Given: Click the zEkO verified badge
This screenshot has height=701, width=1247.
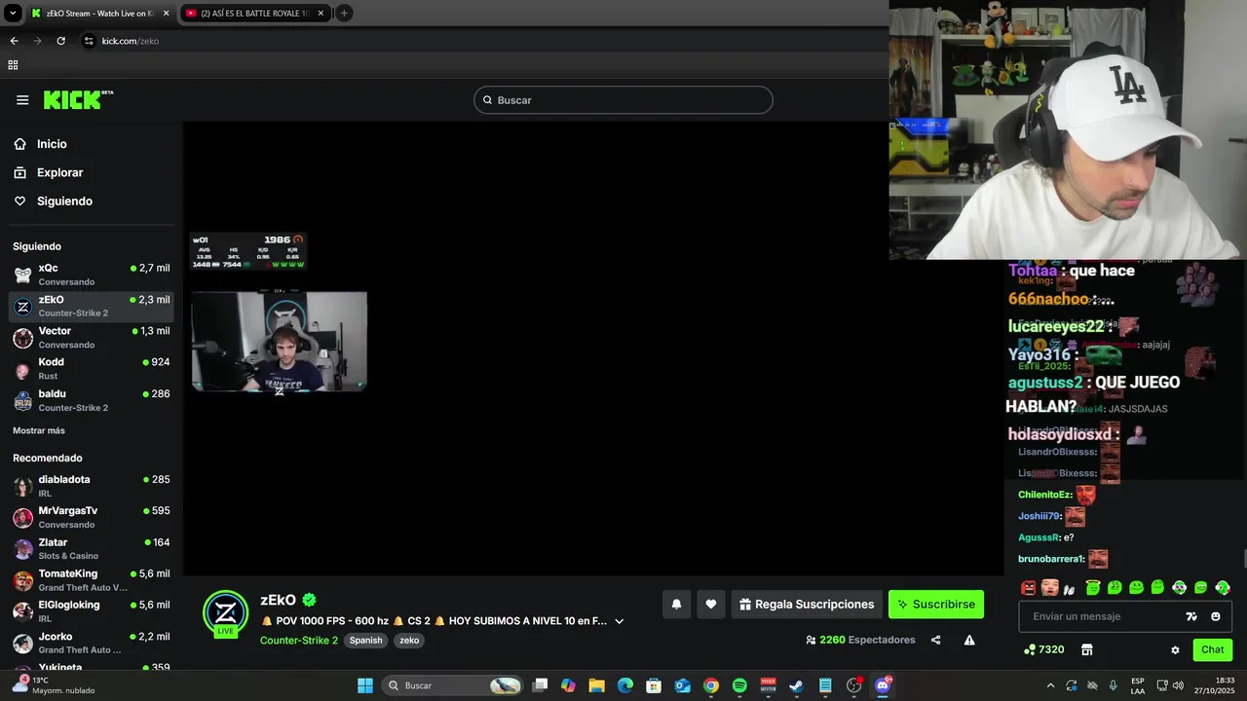Looking at the screenshot, I should (x=309, y=600).
